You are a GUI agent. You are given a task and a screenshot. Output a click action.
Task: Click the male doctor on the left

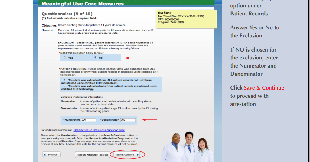(x=174, y=148)
